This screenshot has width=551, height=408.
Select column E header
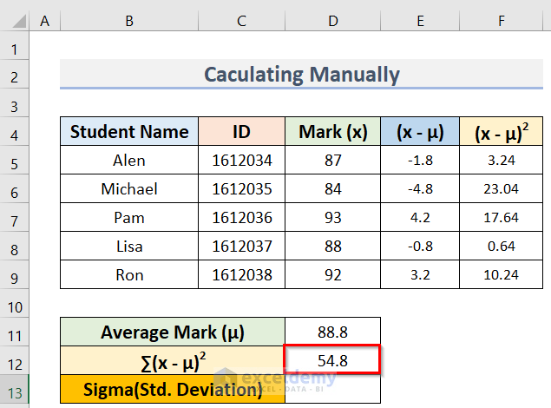click(x=420, y=21)
